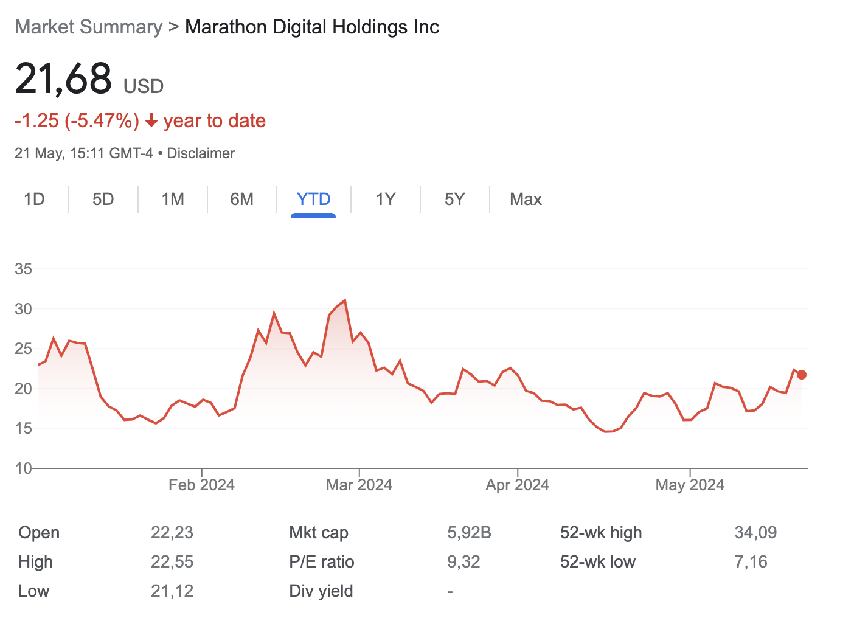Click the May 2024 axis label

pos(690,485)
